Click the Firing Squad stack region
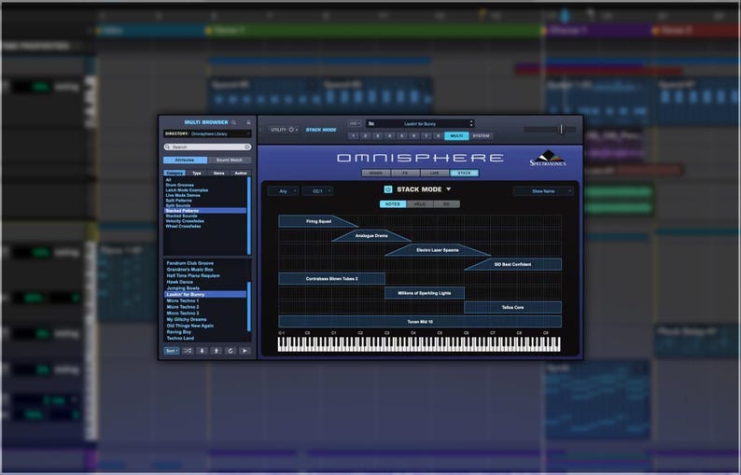 318,221
